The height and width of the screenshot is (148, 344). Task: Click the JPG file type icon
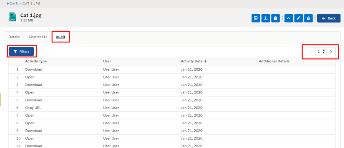[x=13, y=17]
